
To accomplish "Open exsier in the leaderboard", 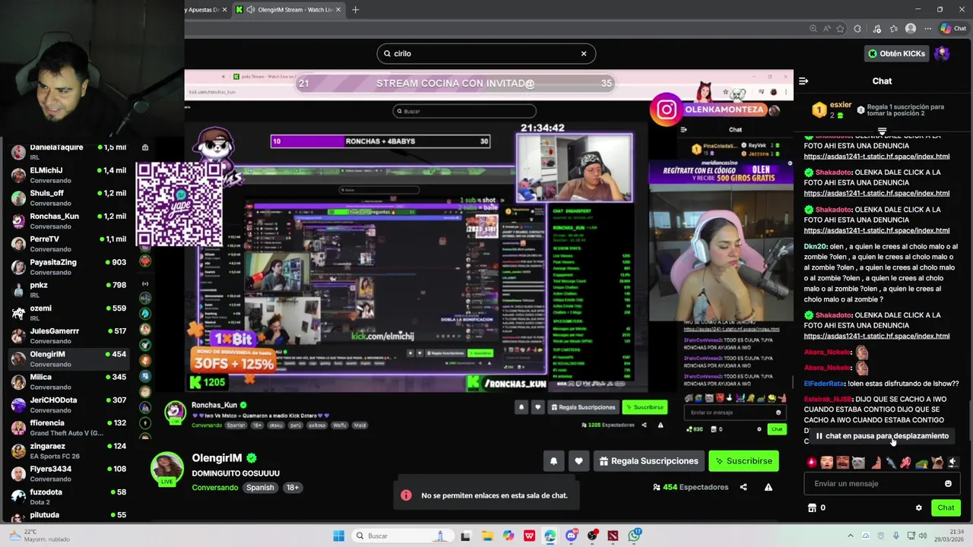I will tap(841, 105).
